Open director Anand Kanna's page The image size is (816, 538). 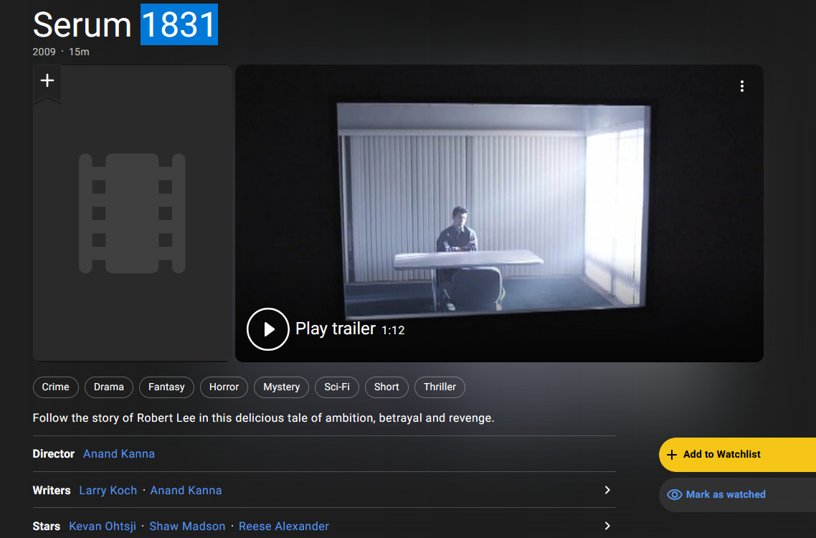click(118, 454)
